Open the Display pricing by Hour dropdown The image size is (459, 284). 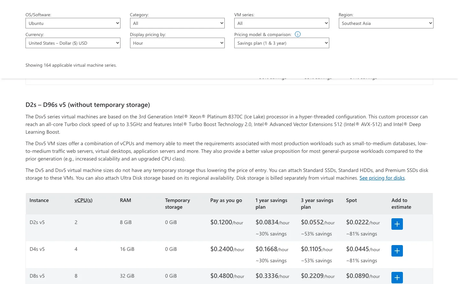pos(177,43)
